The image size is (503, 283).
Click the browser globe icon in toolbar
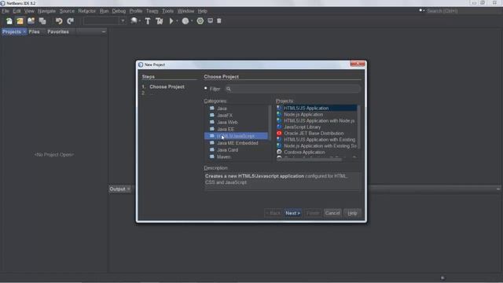134,21
